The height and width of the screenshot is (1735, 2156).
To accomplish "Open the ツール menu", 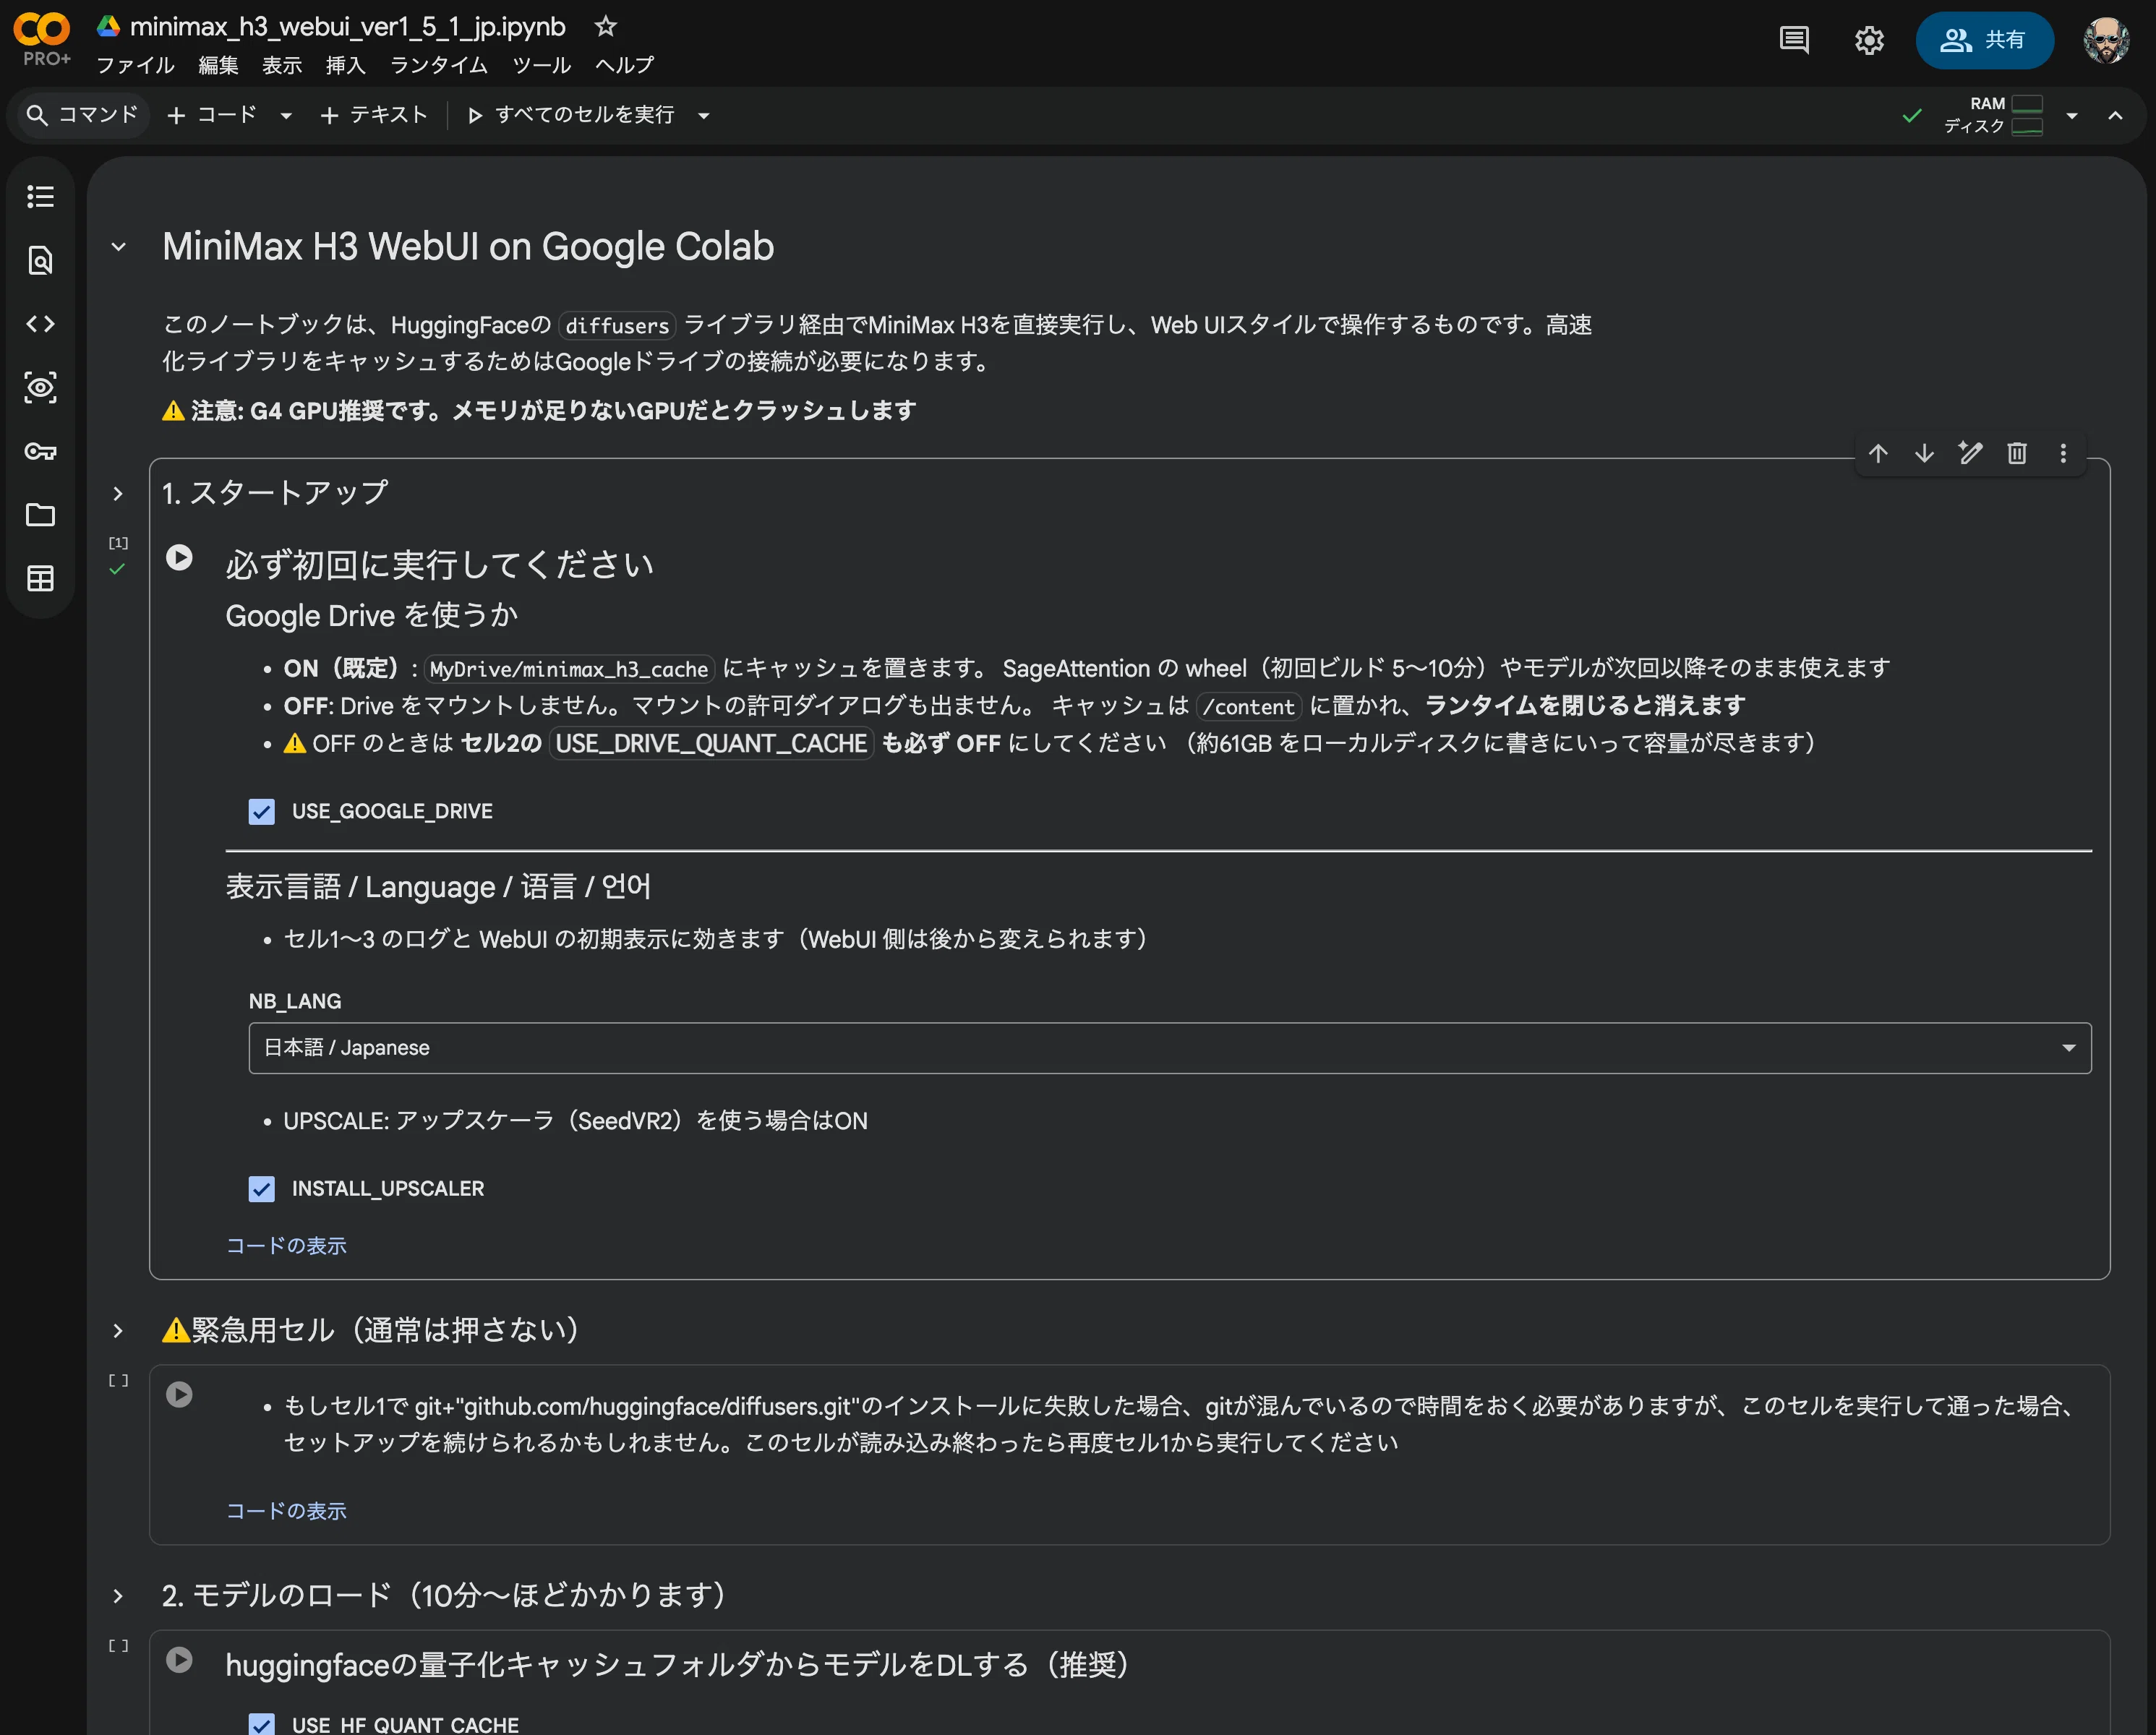I will pos(541,65).
